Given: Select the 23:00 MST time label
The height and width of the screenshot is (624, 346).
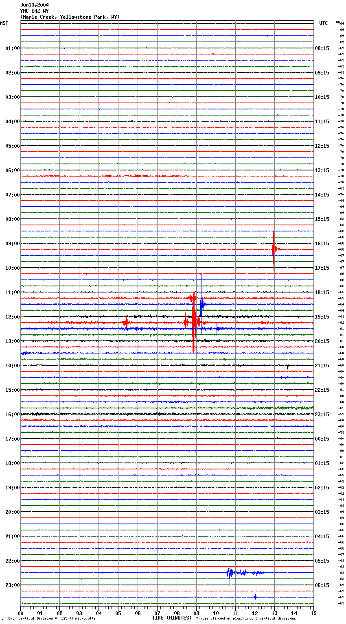Looking at the screenshot, I should pos(13,585).
